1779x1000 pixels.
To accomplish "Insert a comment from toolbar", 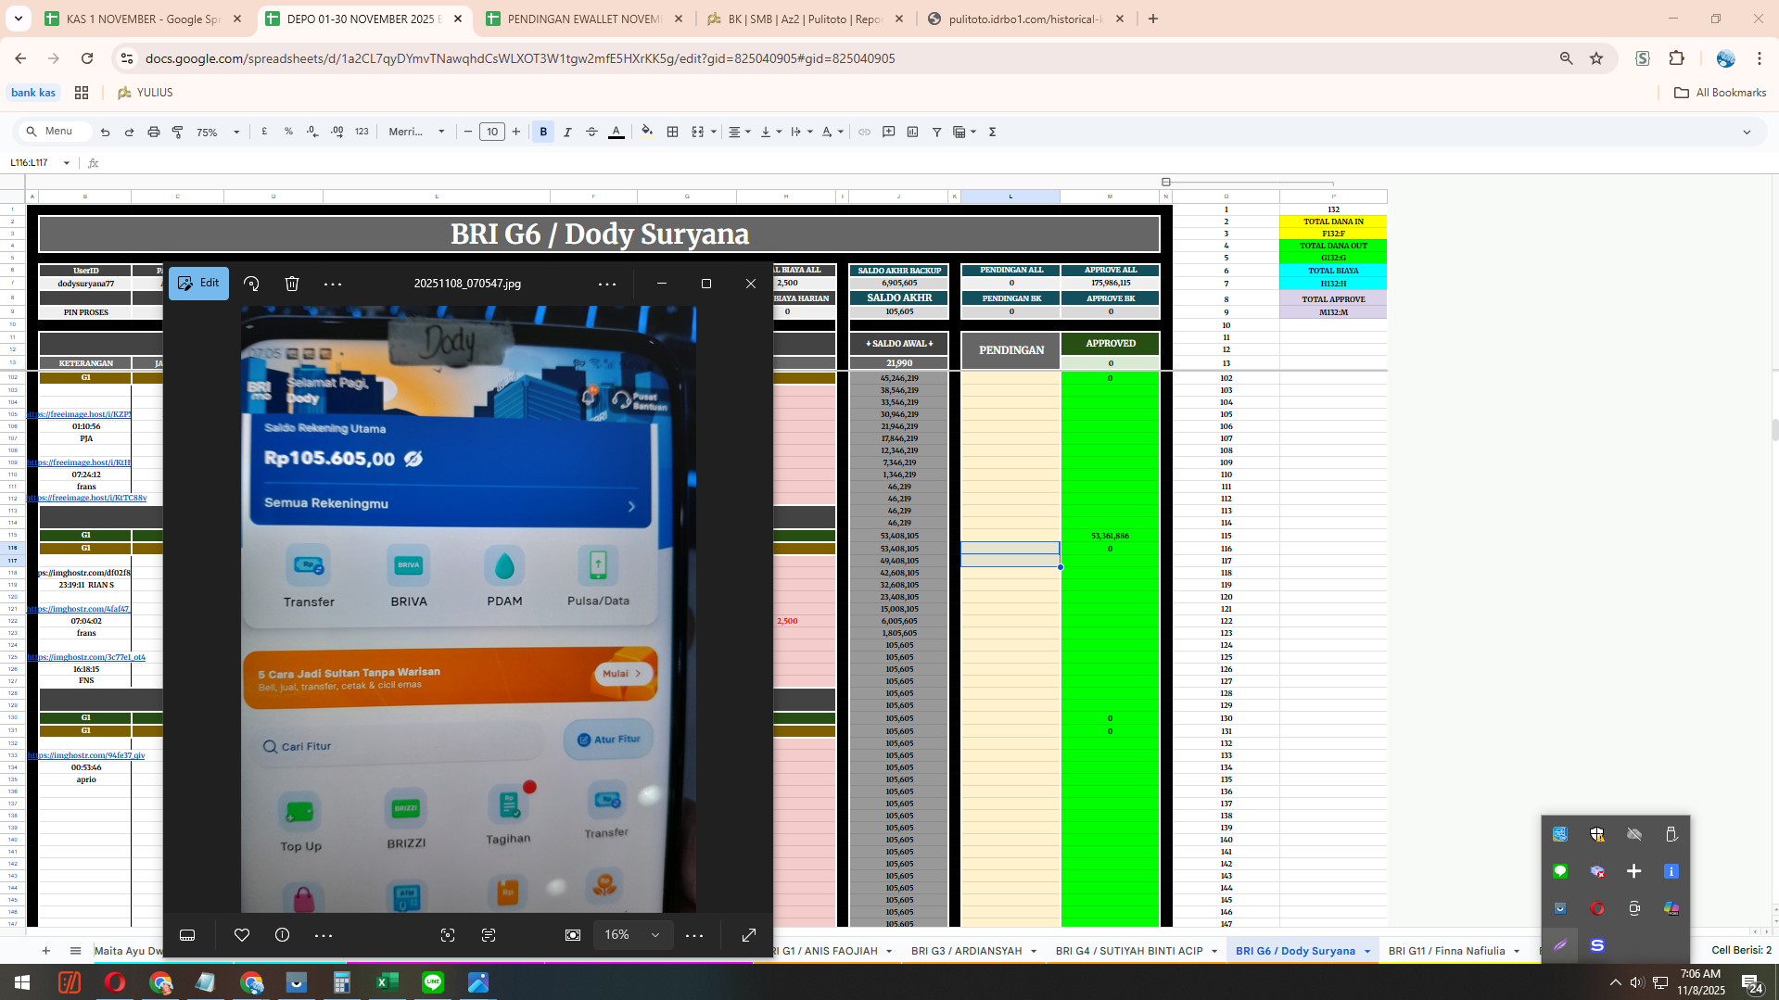I will 888,132.
